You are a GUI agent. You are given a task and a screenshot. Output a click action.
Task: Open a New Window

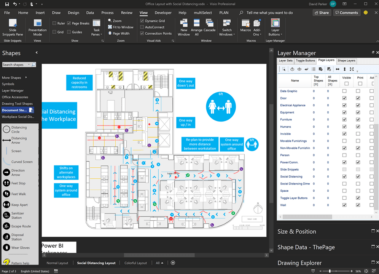tap(184, 27)
